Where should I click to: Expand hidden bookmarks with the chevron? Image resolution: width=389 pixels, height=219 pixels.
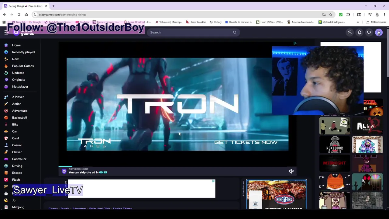coord(358,22)
